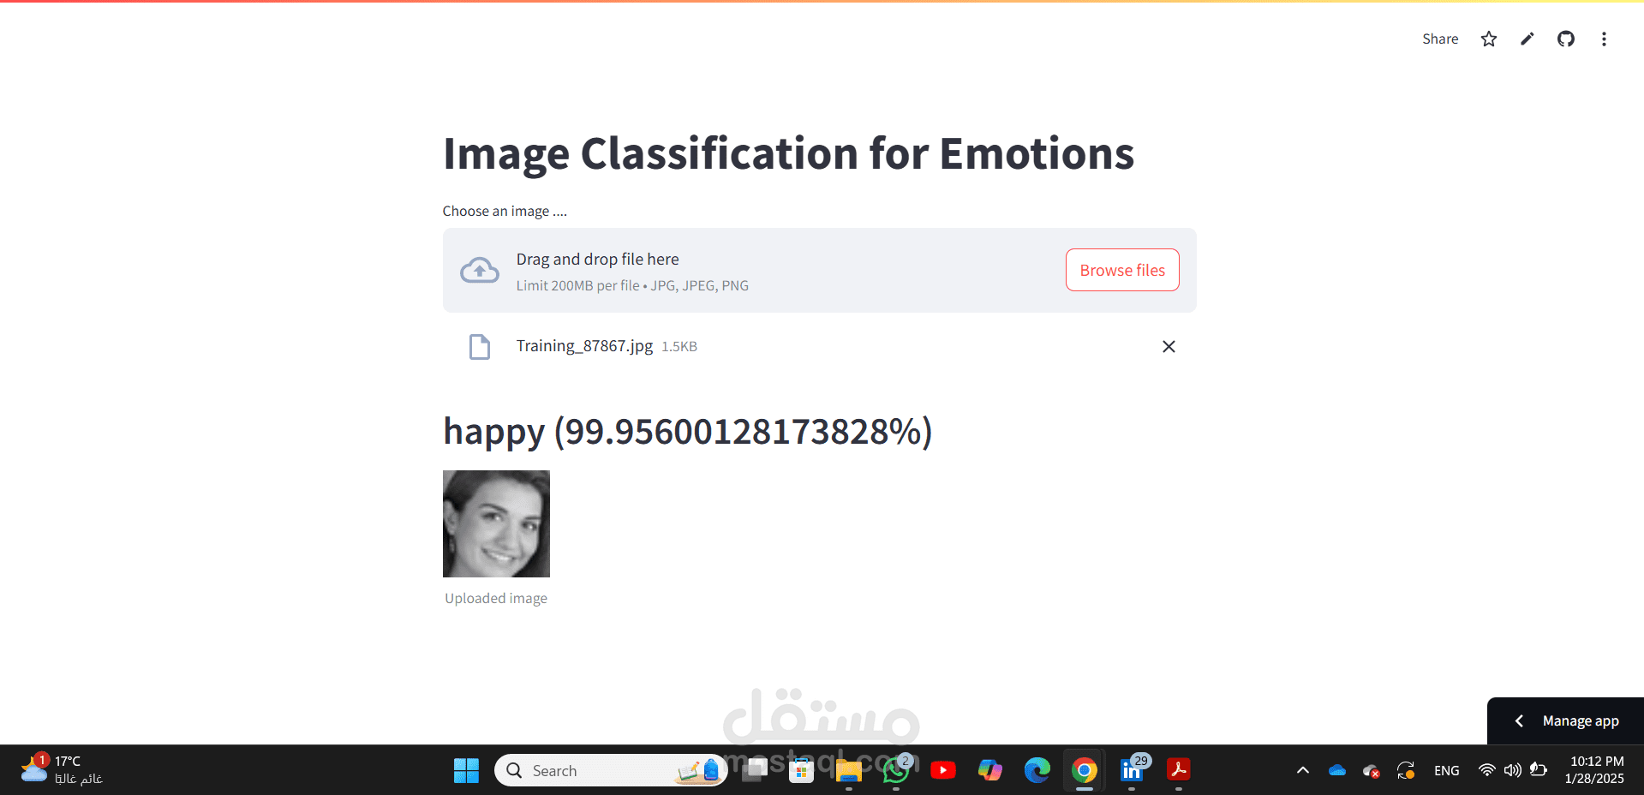
Task: Open LinkedIn from the taskbar
Action: coord(1133,770)
